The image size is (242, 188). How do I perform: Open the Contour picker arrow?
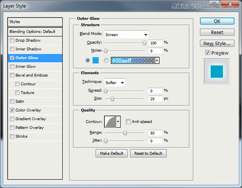click(118, 121)
